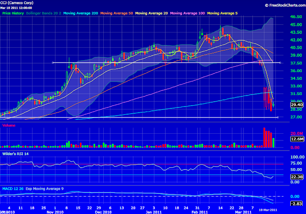
Task: Click the tallest red volume bar
Action: [x=264, y=138]
